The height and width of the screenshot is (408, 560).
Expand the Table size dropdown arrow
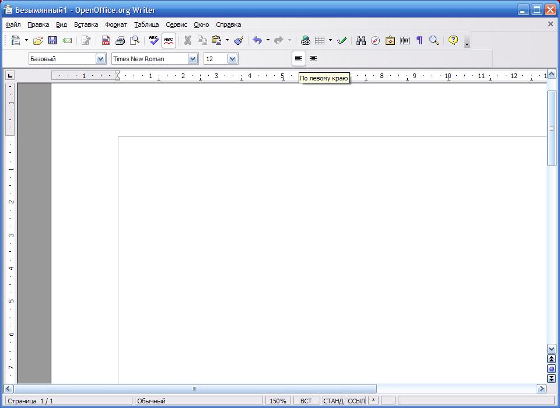pyautogui.click(x=330, y=40)
